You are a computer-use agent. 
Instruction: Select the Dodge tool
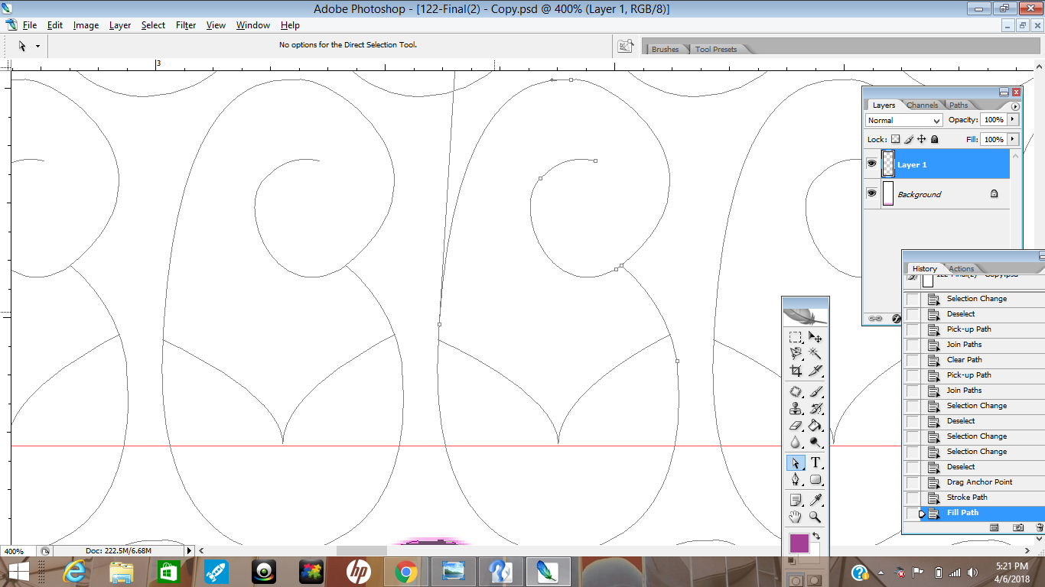point(815,442)
